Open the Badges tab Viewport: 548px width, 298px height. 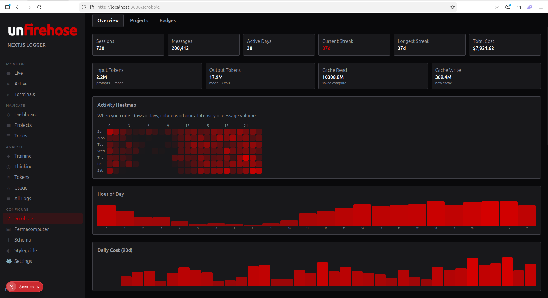point(168,20)
